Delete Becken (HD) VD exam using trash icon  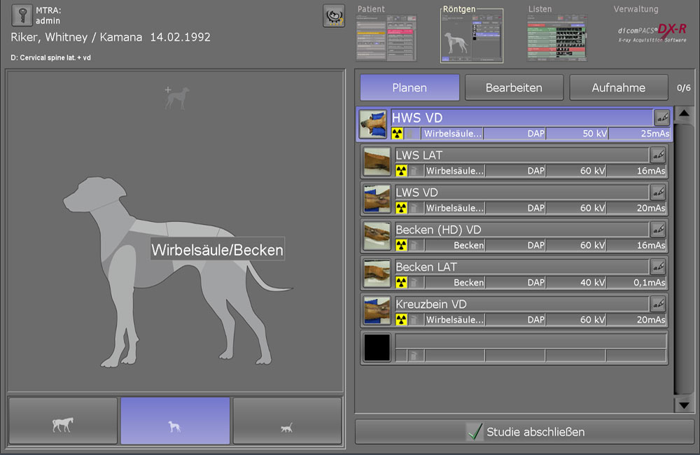(x=415, y=245)
